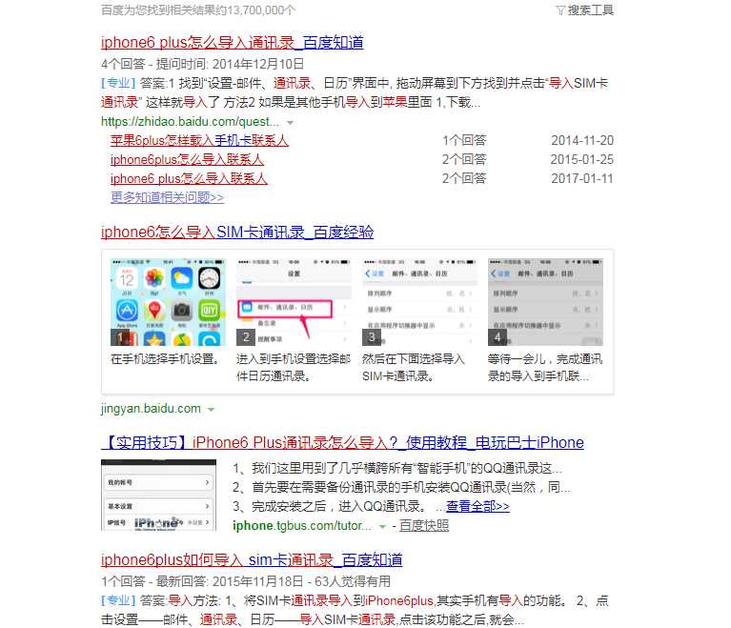Click caption '等待一会儿，完成通讯录的导入到手机联...'
The width and height of the screenshot is (731, 628).
pyautogui.click(x=545, y=368)
